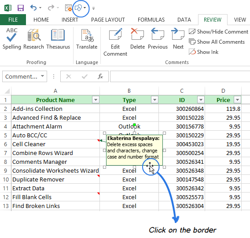
Task: Toggle Show Ink
Action: pyautogui.click(x=204, y=52)
